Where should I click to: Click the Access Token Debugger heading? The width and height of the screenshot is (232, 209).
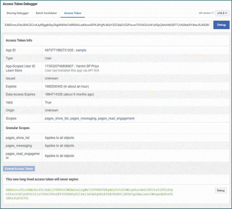point(20,4)
